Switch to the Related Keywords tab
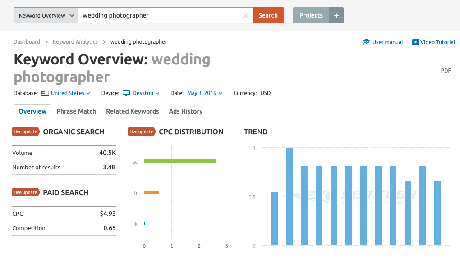This screenshot has height=259, width=460. (133, 111)
